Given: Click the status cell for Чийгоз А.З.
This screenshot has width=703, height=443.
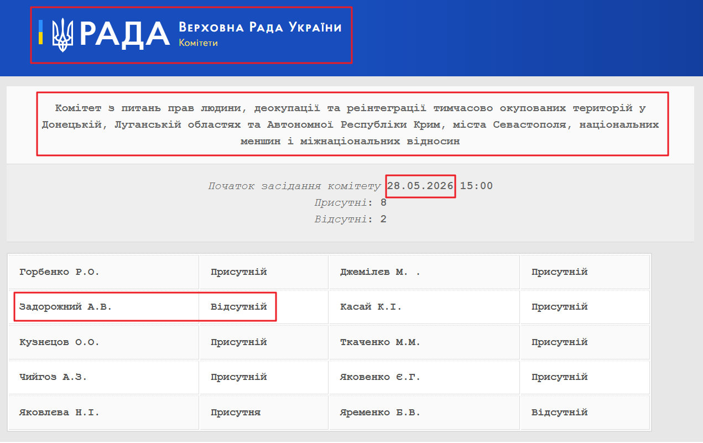Looking at the screenshot, I should (264, 377).
